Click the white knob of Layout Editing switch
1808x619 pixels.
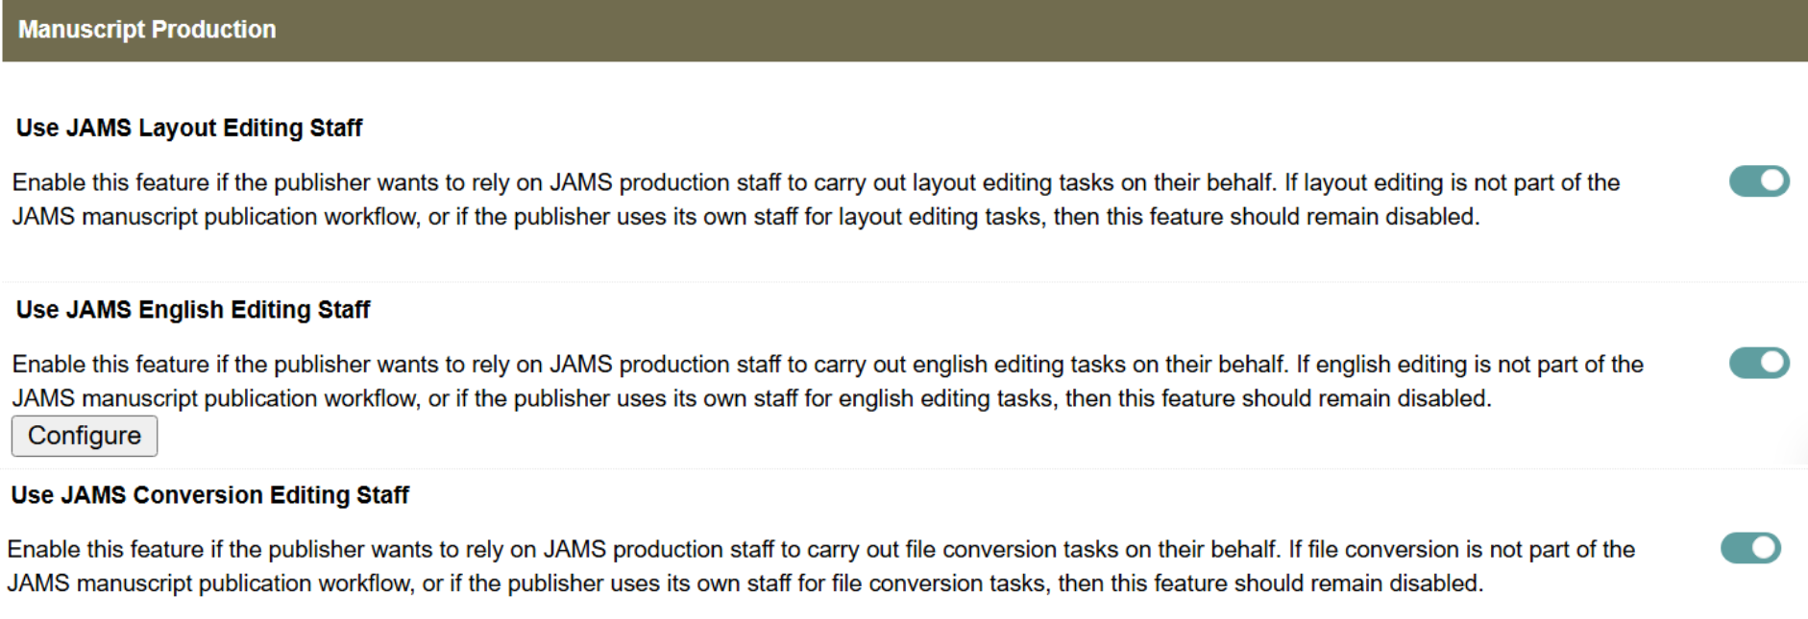(x=1773, y=181)
